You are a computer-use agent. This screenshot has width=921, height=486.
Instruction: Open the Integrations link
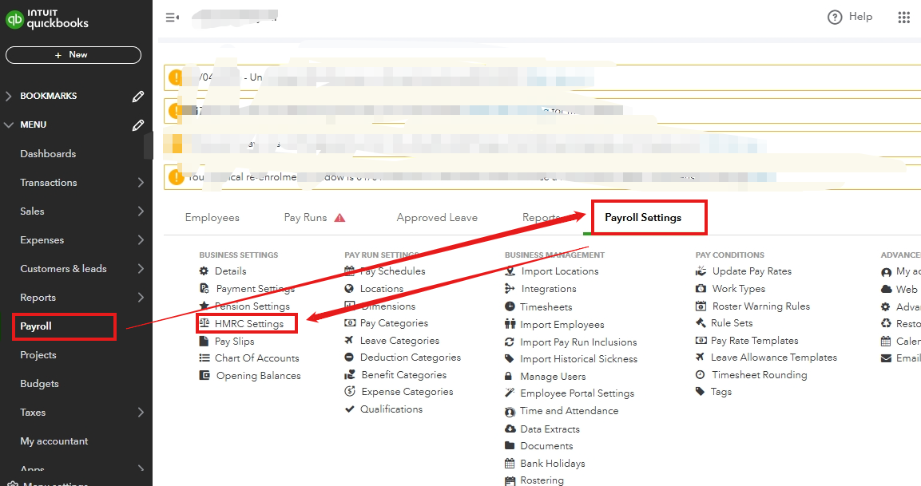pyautogui.click(x=549, y=289)
